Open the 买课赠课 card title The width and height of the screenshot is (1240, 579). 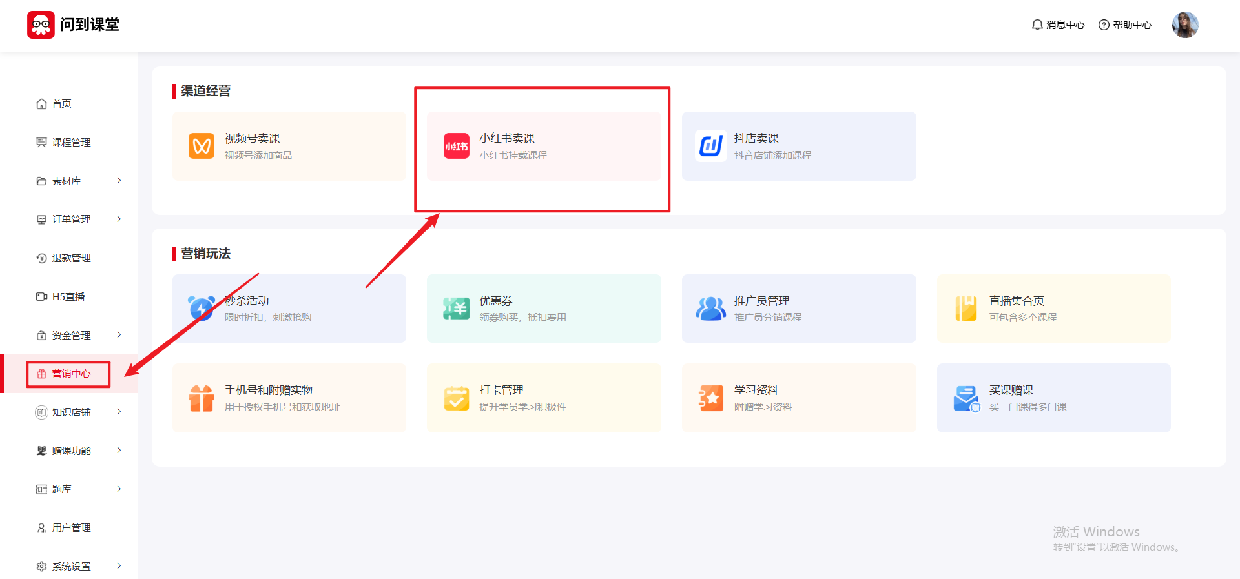(x=1011, y=390)
